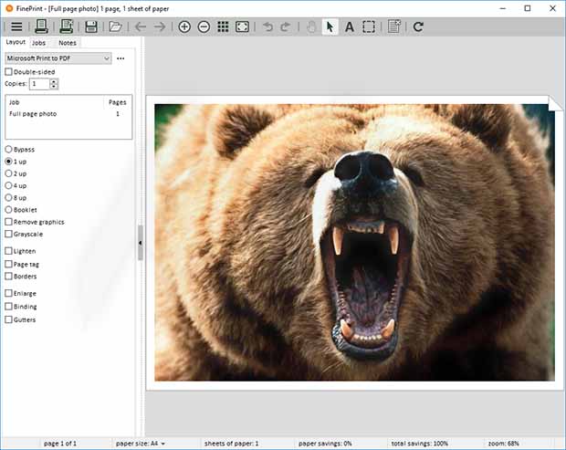Viewport: 566px width, 450px height.
Task: Show thumbnail grid view icon
Action: point(223,26)
